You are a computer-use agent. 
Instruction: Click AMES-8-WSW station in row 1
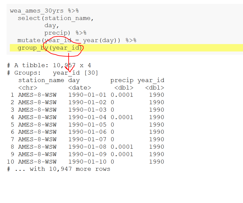[x=37, y=95]
